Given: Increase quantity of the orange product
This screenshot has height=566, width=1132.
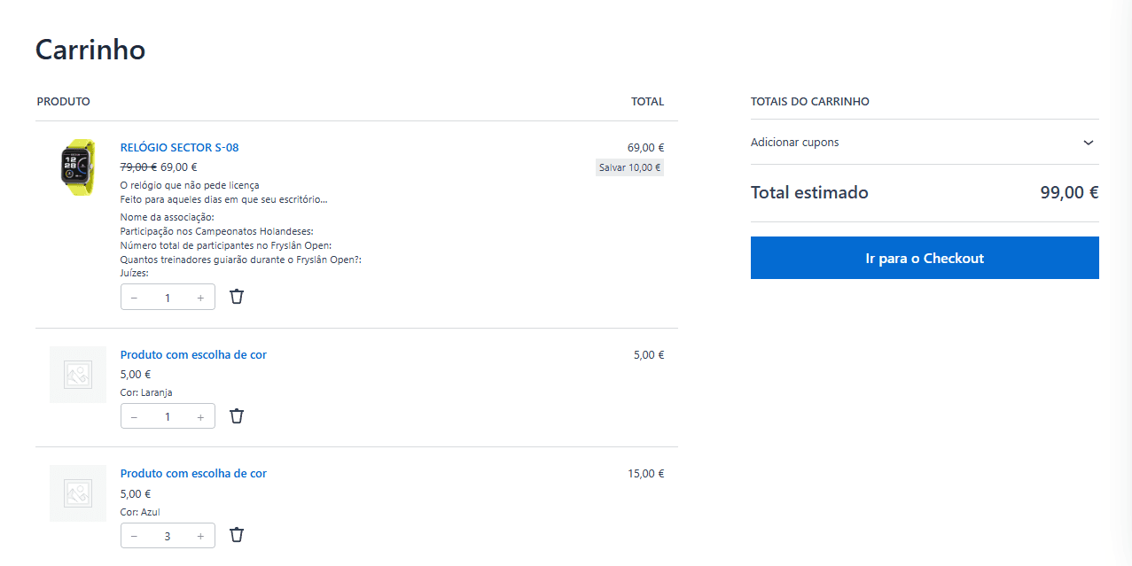Looking at the screenshot, I should (x=201, y=415).
